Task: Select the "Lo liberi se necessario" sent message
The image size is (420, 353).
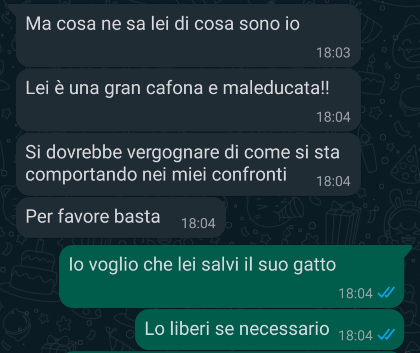Action: 269,329
